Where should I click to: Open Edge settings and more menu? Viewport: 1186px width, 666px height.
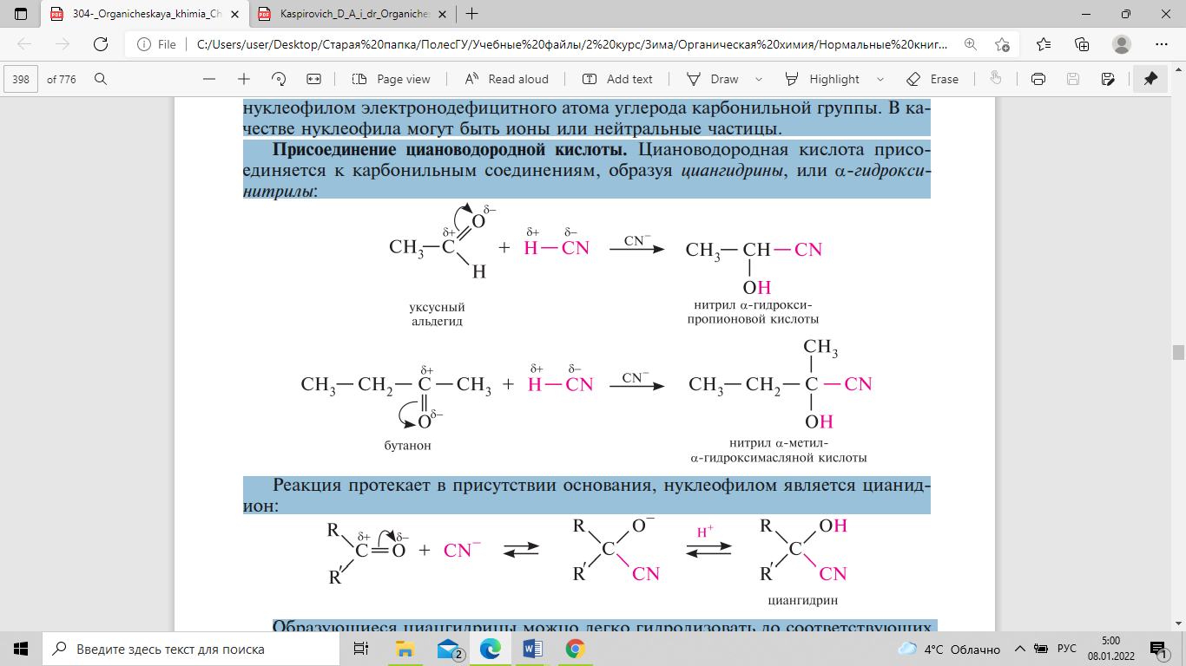(x=1162, y=44)
